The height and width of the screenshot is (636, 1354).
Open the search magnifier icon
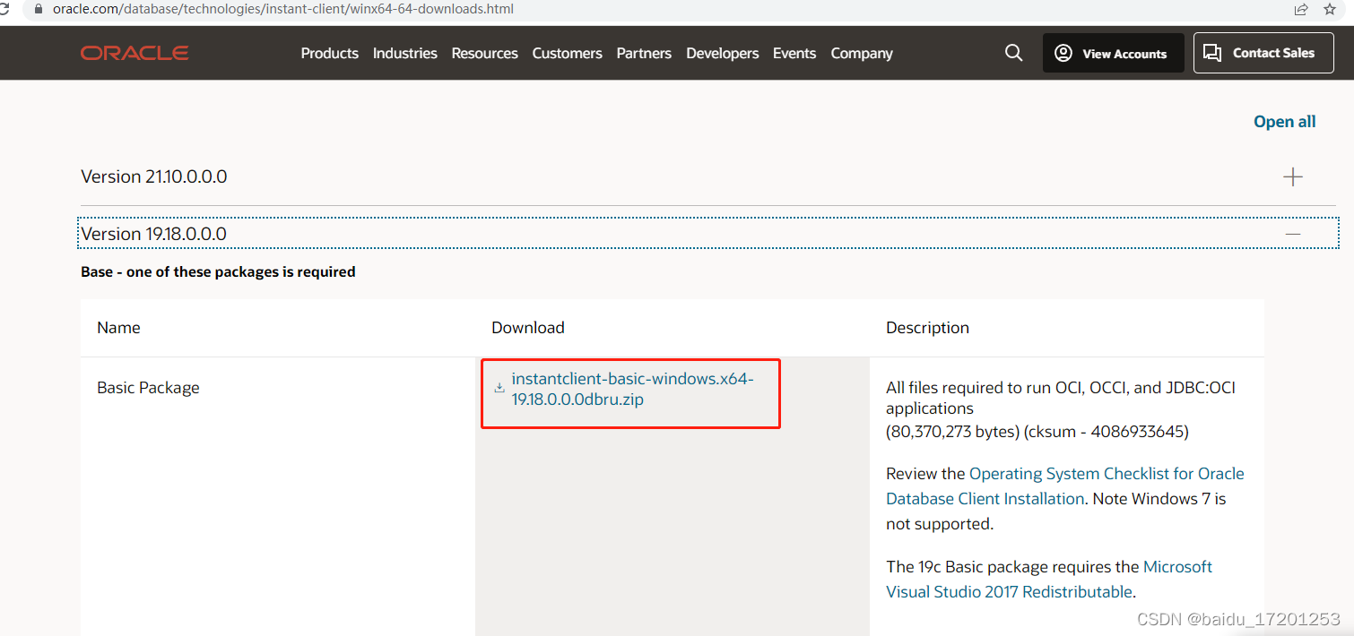pyautogui.click(x=1013, y=53)
